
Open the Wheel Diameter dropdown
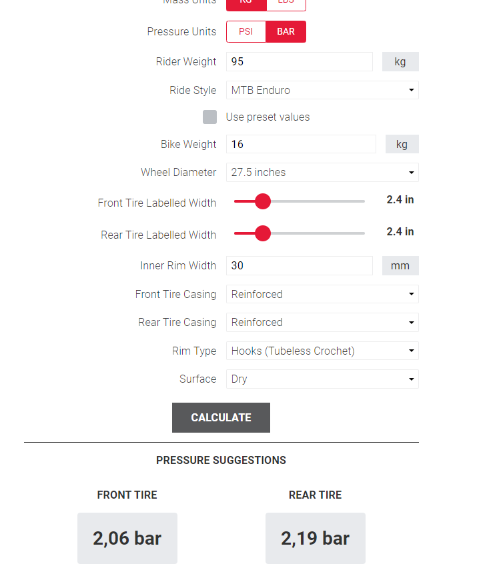[x=322, y=173]
